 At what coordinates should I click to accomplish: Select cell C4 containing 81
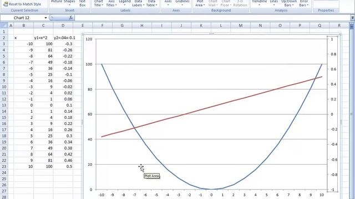43,50
